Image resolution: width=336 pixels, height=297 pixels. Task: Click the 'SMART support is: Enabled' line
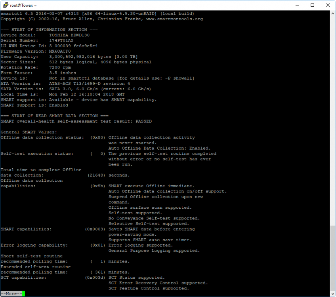click(34, 105)
